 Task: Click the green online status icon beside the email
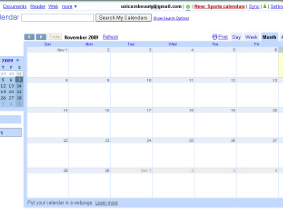pyautogui.click(x=188, y=6)
